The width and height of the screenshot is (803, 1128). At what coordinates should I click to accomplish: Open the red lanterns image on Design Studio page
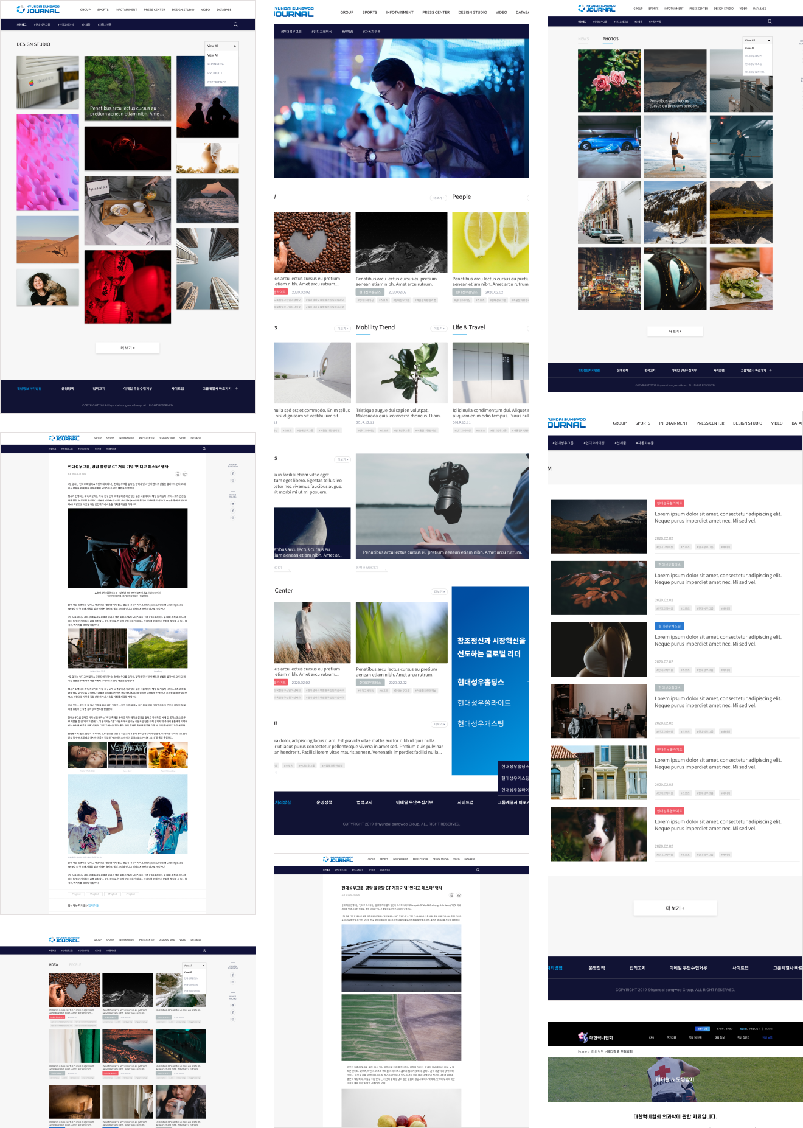click(128, 287)
